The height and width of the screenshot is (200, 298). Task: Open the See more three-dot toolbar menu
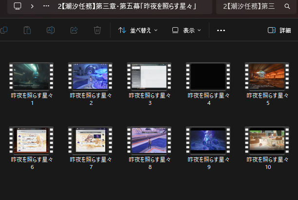221,30
